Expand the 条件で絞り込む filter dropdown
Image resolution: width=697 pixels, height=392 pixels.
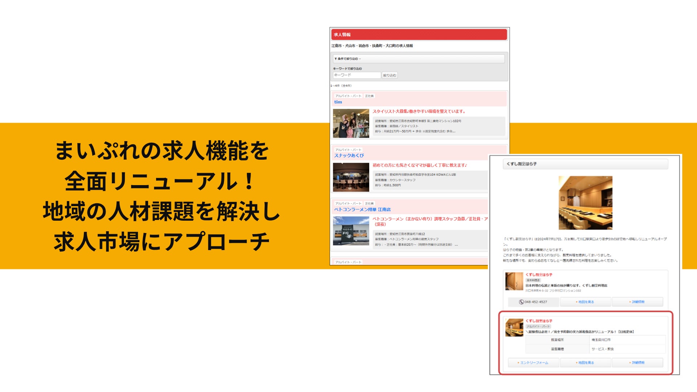click(x=348, y=59)
